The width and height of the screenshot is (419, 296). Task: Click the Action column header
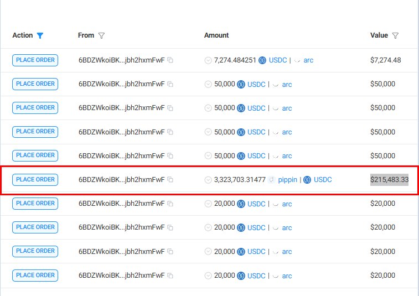click(x=23, y=35)
